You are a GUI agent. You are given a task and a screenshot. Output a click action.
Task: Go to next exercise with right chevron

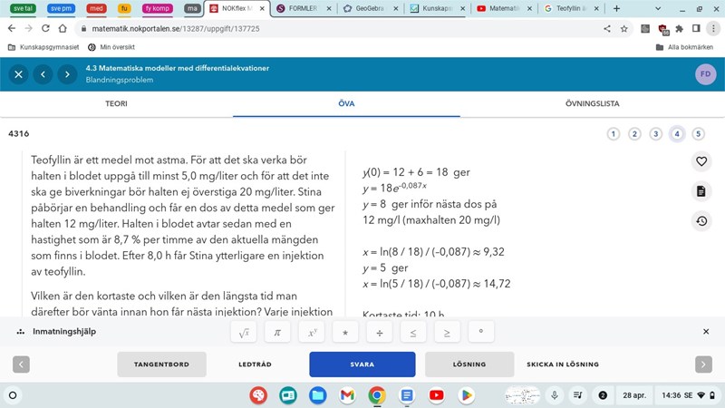coord(703,364)
